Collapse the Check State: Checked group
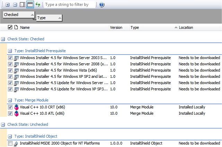 3,39
